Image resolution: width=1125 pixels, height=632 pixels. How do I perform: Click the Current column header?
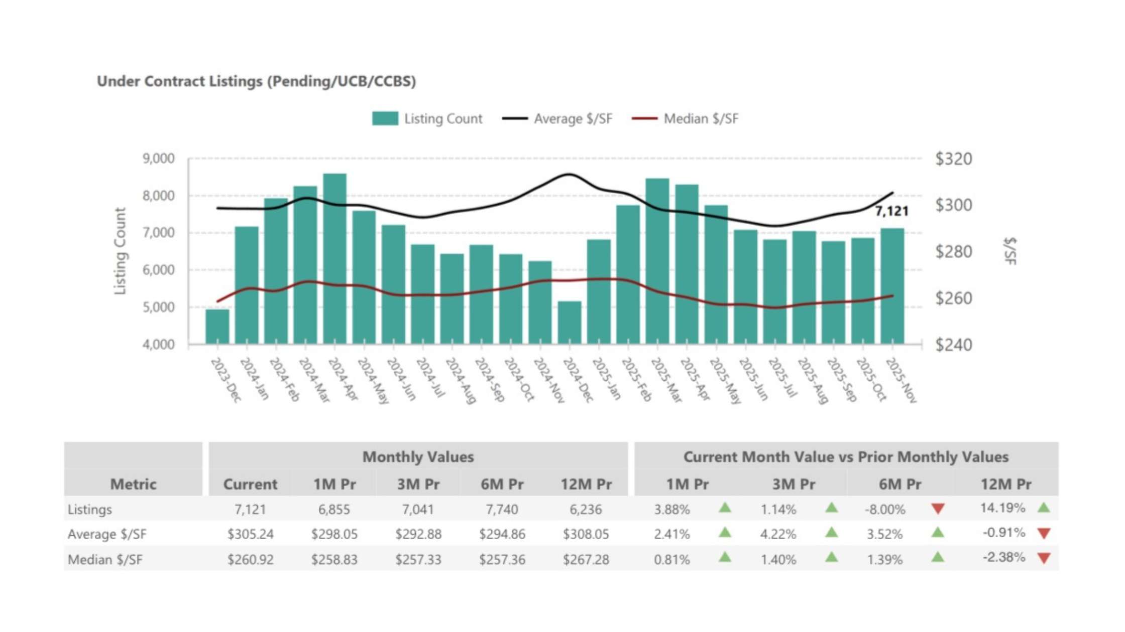(x=250, y=484)
